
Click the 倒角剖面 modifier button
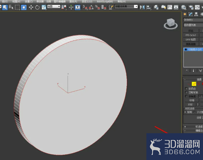click(x=191, y=44)
